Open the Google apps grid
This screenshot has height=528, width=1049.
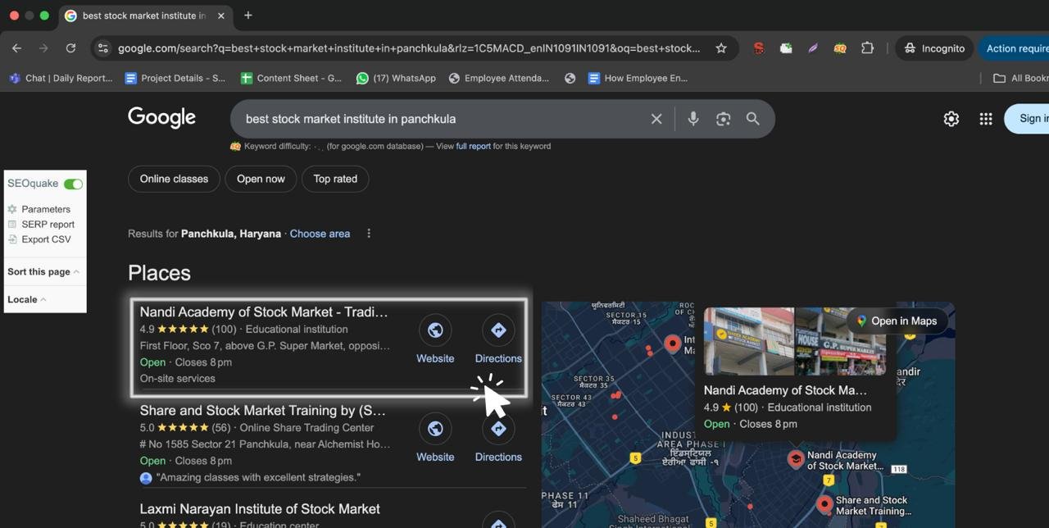pos(986,119)
